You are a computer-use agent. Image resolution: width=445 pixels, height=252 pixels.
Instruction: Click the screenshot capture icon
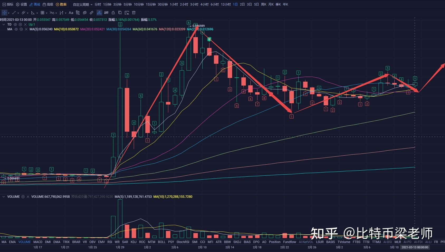(127, 13)
